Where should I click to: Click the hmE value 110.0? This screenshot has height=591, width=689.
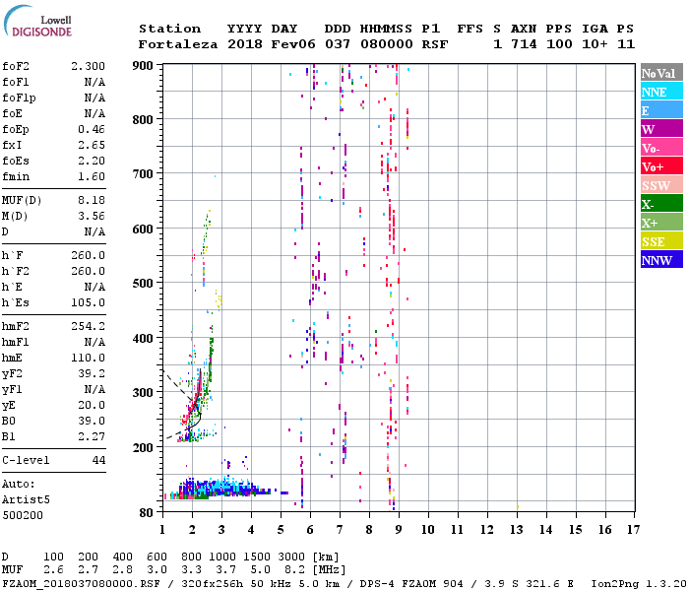(x=88, y=359)
